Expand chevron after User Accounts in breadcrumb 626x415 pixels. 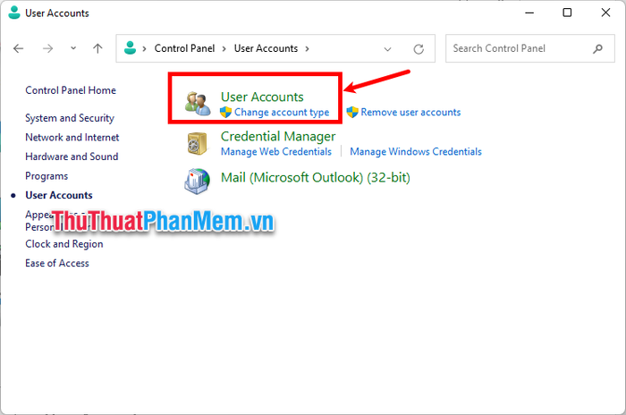pos(308,48)
